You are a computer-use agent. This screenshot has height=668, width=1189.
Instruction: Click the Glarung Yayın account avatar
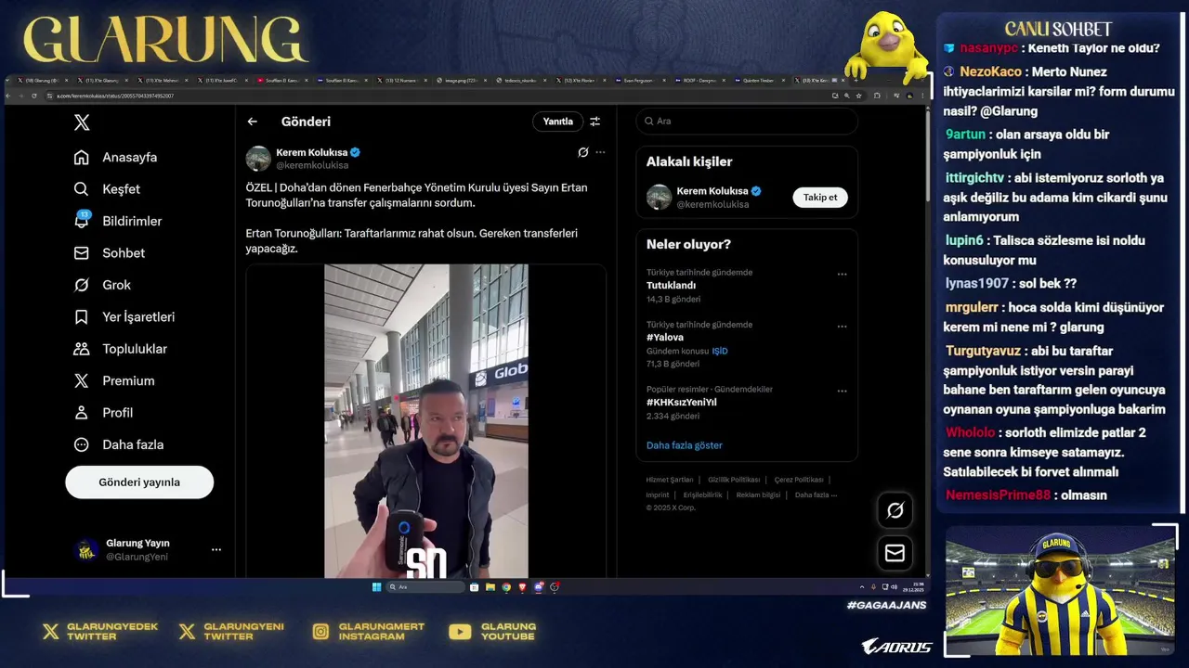click(x=86, y=550)
